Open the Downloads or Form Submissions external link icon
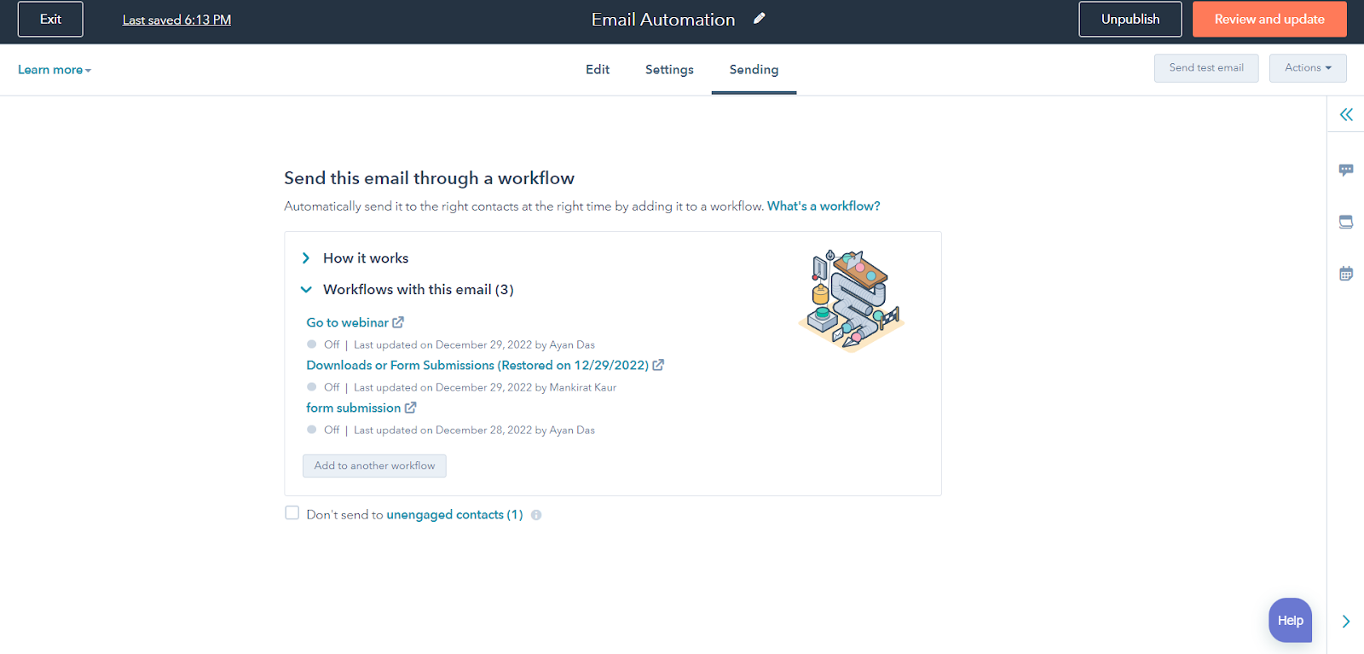Screen dimensions: 1364x654 (x=659, y=365)
